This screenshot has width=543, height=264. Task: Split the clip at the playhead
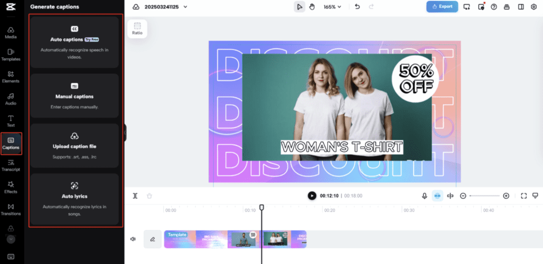(x=135, y=196)
